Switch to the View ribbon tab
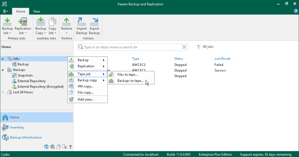This screenshot has width=299, height=157. [x=36, y=11]
